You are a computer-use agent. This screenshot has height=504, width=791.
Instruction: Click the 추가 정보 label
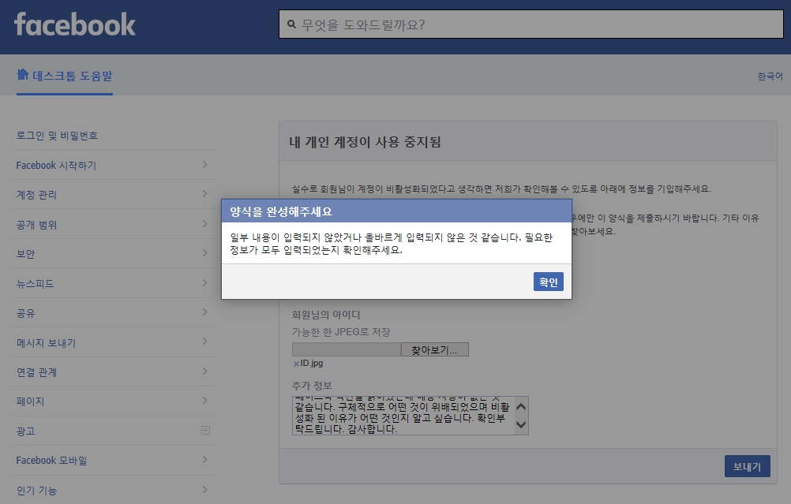(x=312, y=386)
